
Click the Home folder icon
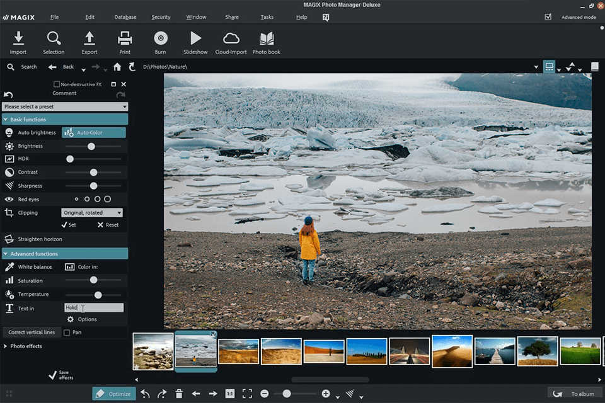tap(117, 67)
